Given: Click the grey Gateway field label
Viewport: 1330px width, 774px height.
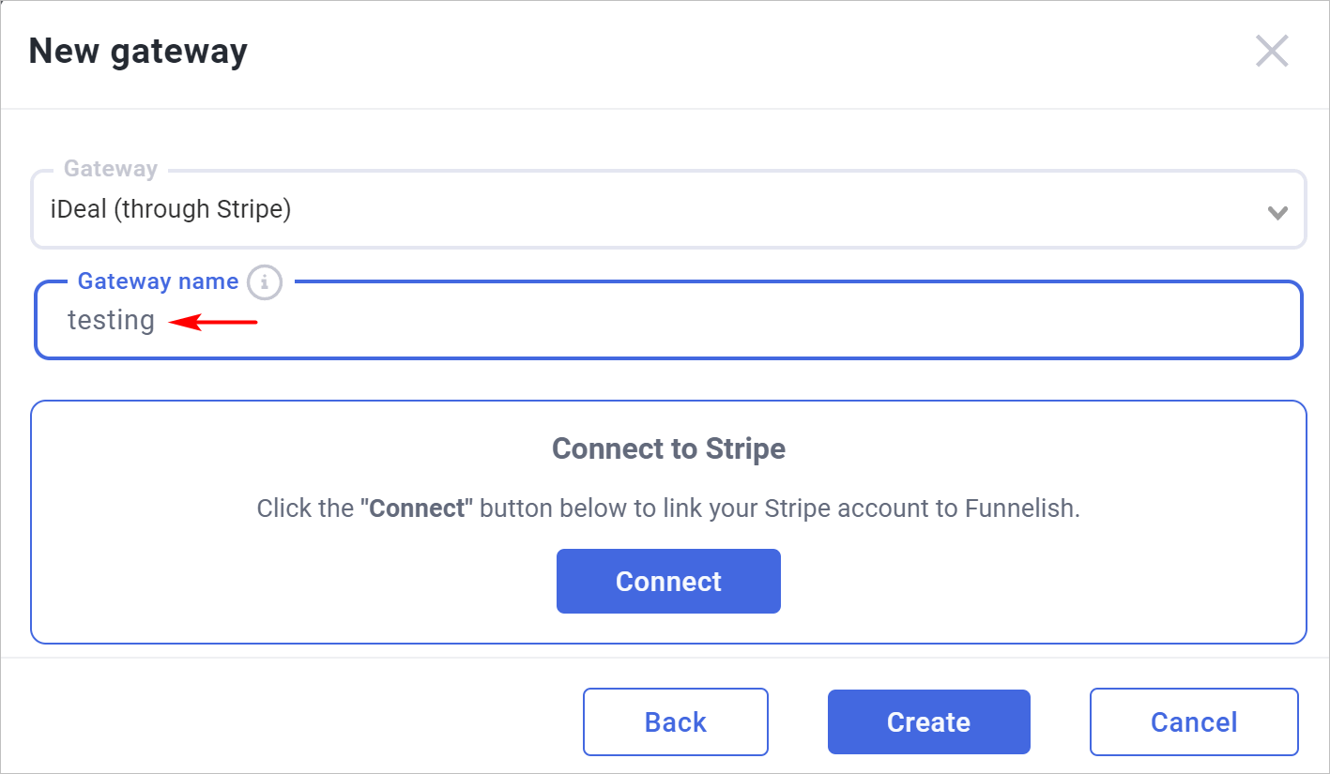Looking at the screenshot, I should click(x=111, y=169).
